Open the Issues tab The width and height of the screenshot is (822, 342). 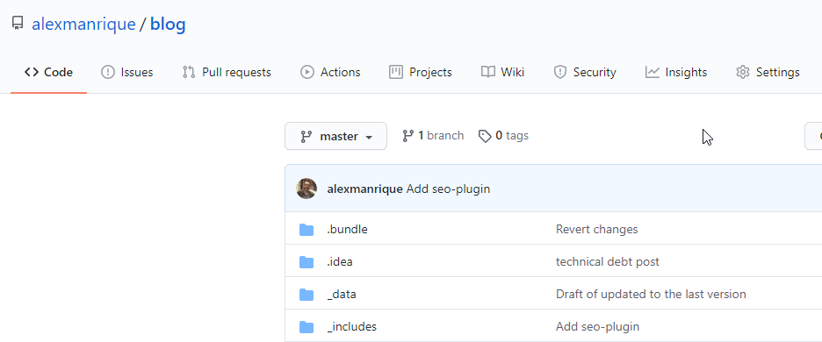pyautogui.click(x=126, y=72)
